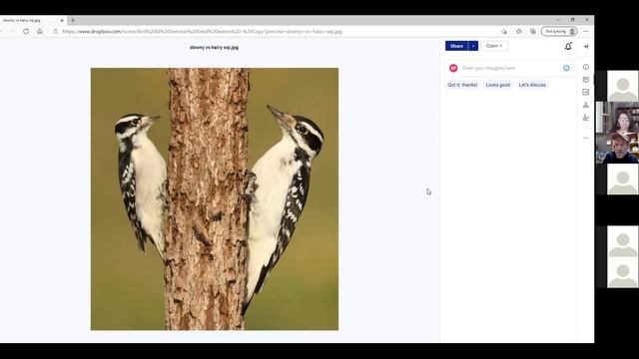Add this page to favorites star icon
This screenshot has height=359, width=639.
point(504,31)
